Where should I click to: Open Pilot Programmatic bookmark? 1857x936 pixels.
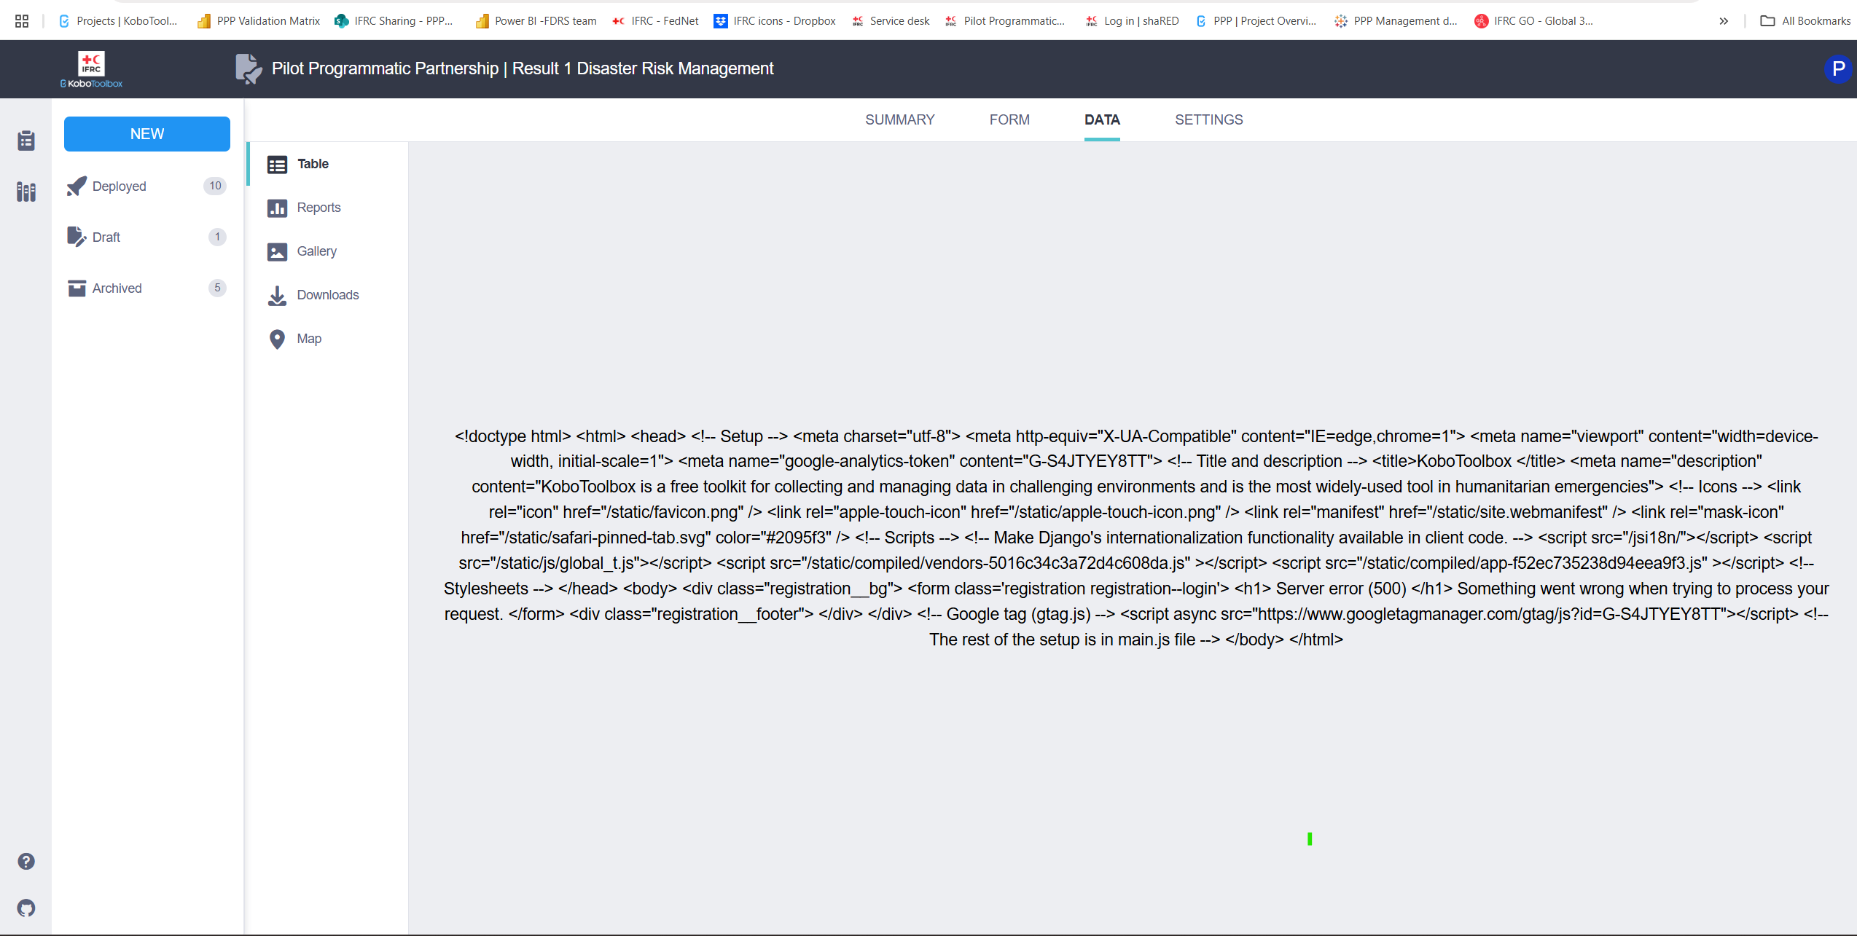(1005, 21)
